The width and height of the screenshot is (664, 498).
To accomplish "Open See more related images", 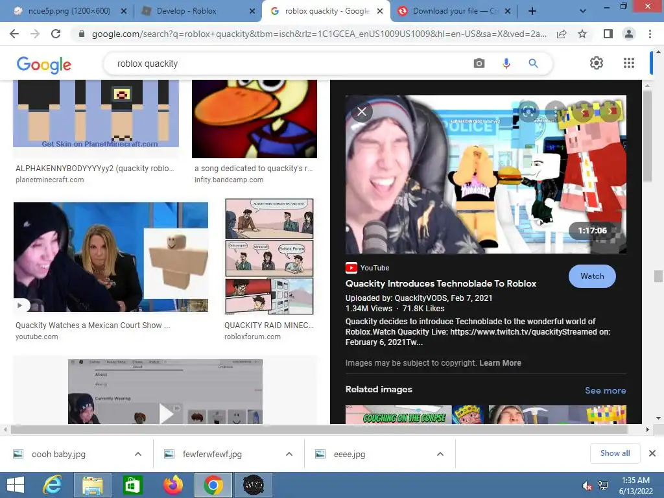I will pyautogui.click(x=605, y=390).
